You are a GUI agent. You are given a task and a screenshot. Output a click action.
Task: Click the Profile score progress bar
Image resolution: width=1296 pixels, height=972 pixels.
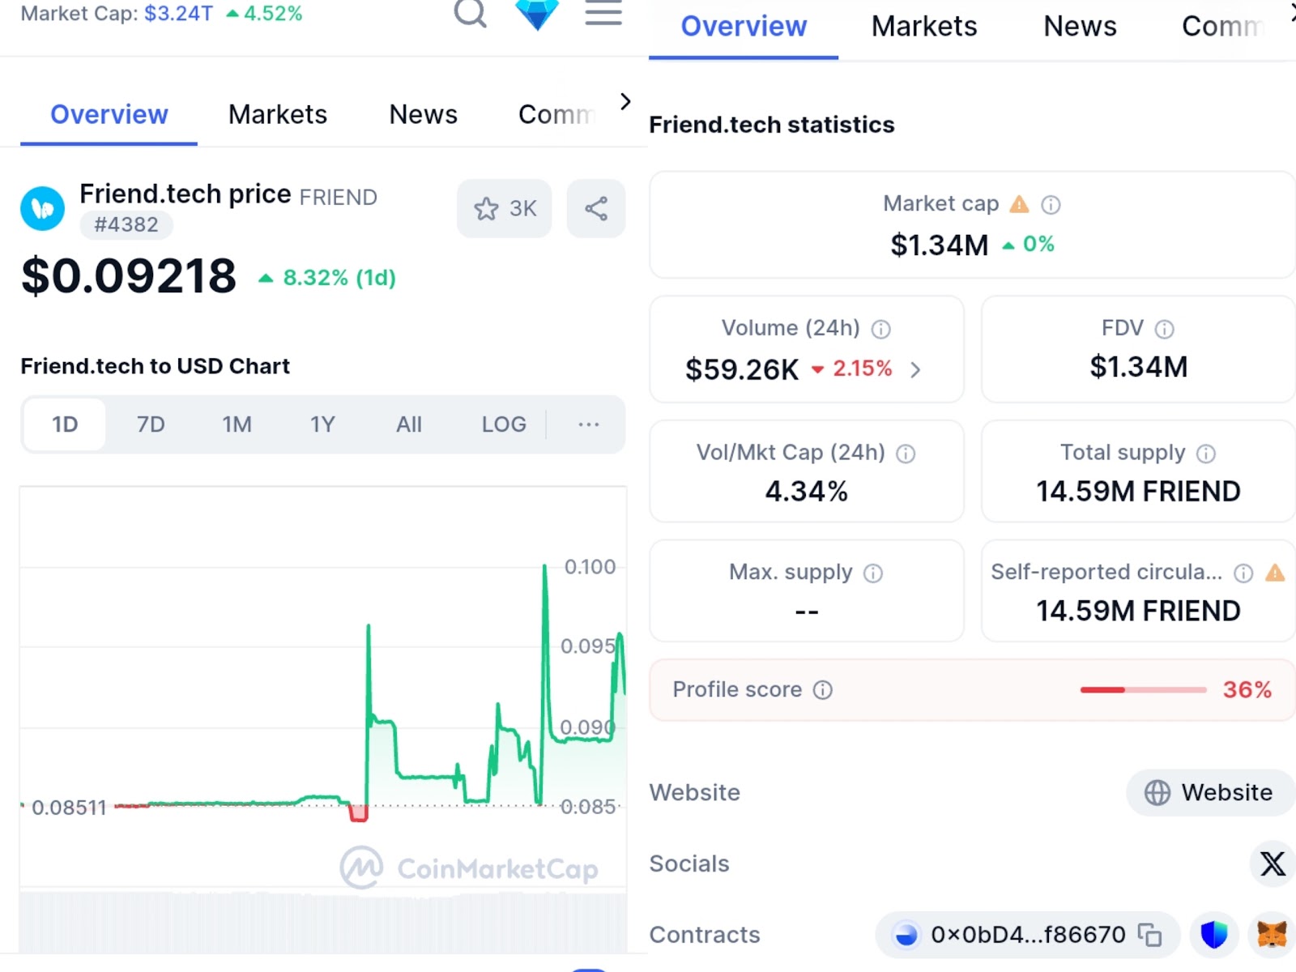coord(1143,690)
